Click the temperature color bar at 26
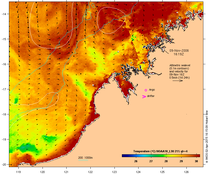The height and width of the screenshot is (174, 210). coord(136,156)
